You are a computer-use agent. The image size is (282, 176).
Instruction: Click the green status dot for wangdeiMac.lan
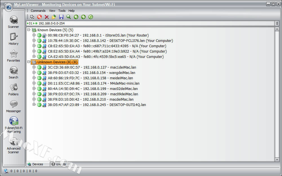(39, 73)
